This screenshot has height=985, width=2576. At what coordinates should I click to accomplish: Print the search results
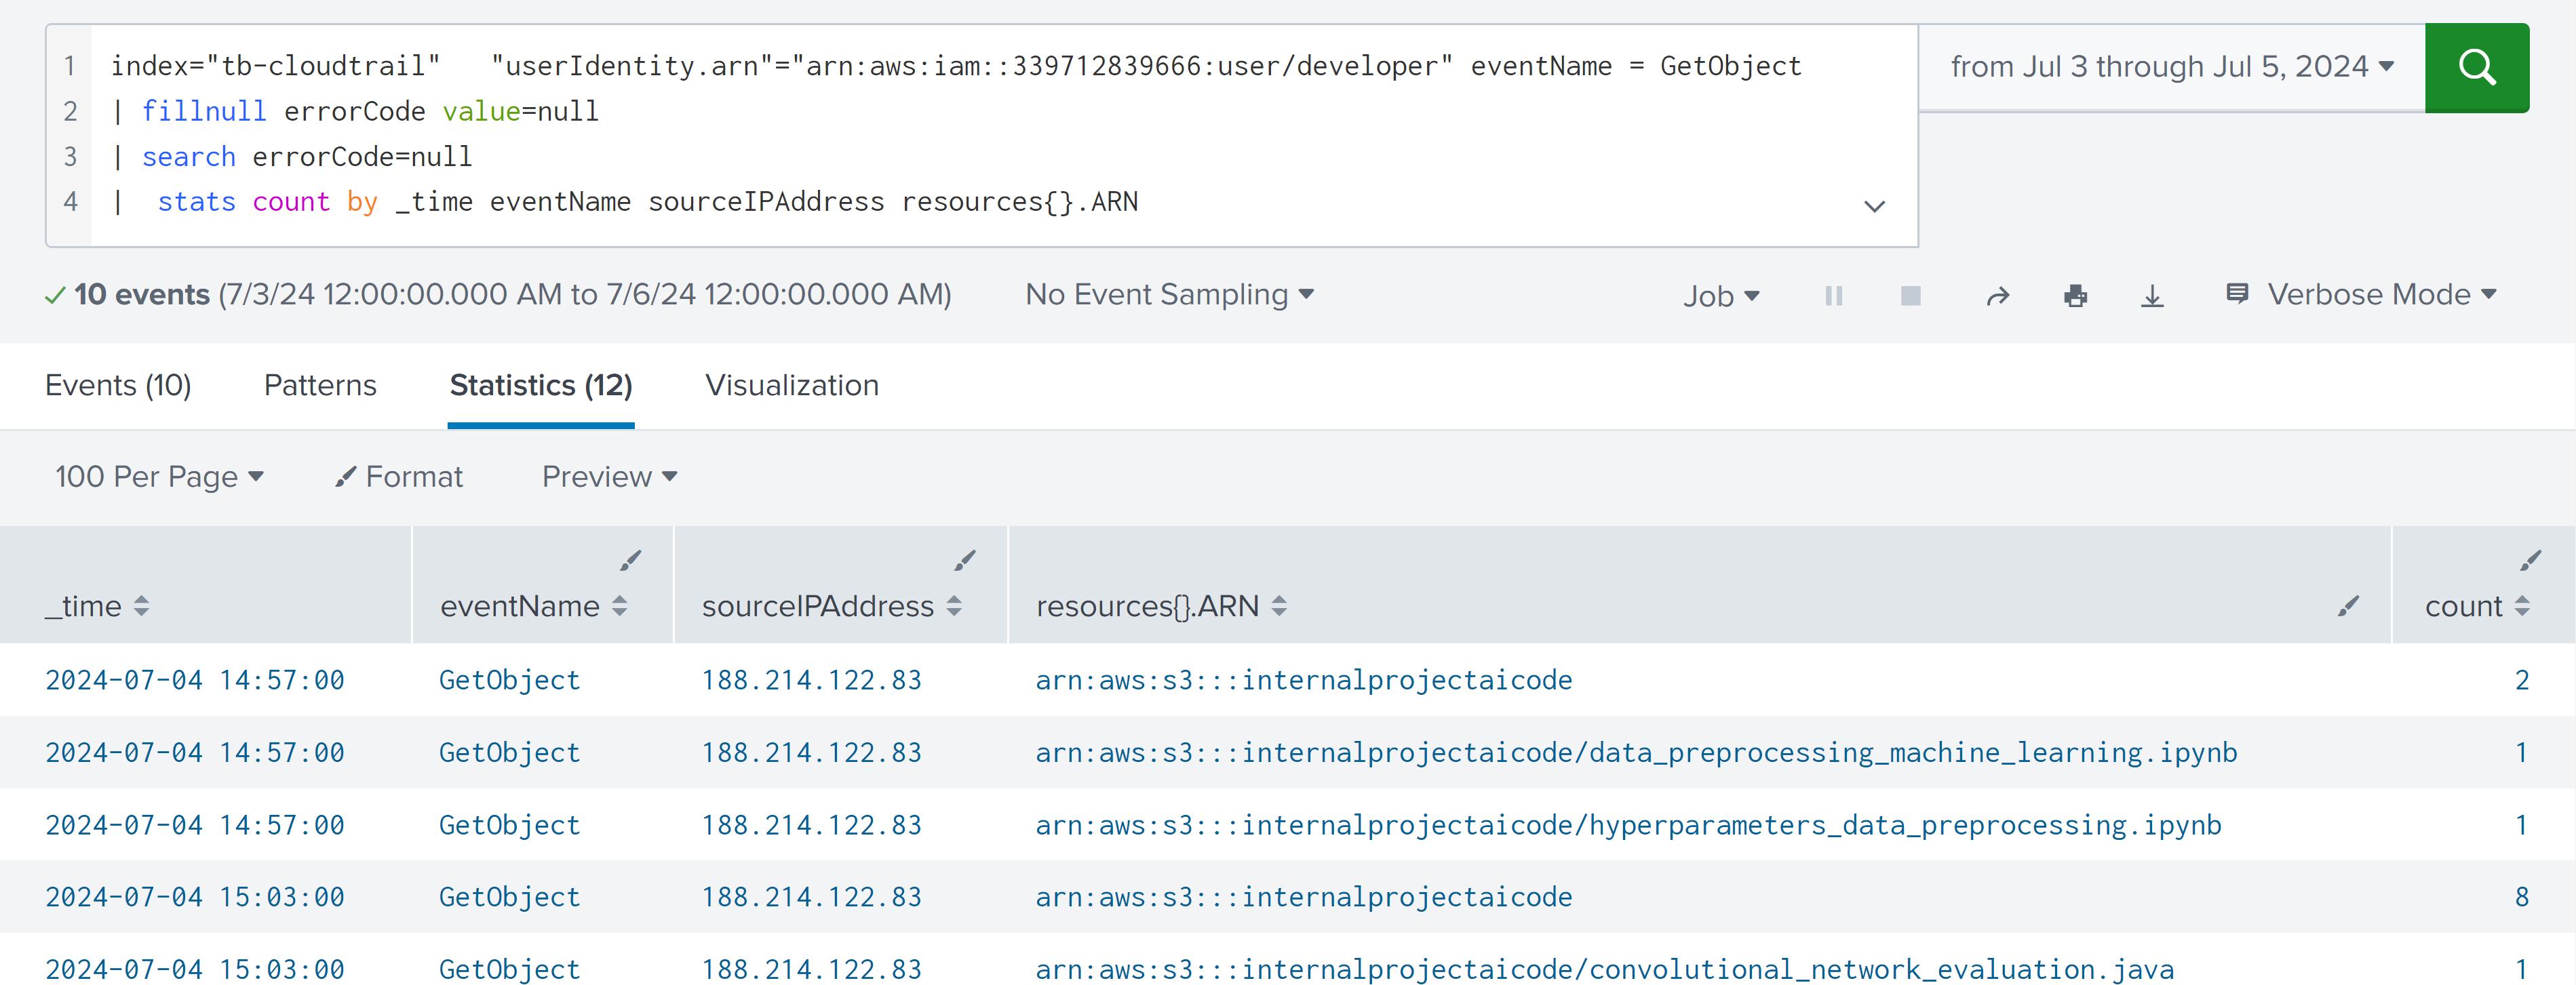tap(2075, 296)
